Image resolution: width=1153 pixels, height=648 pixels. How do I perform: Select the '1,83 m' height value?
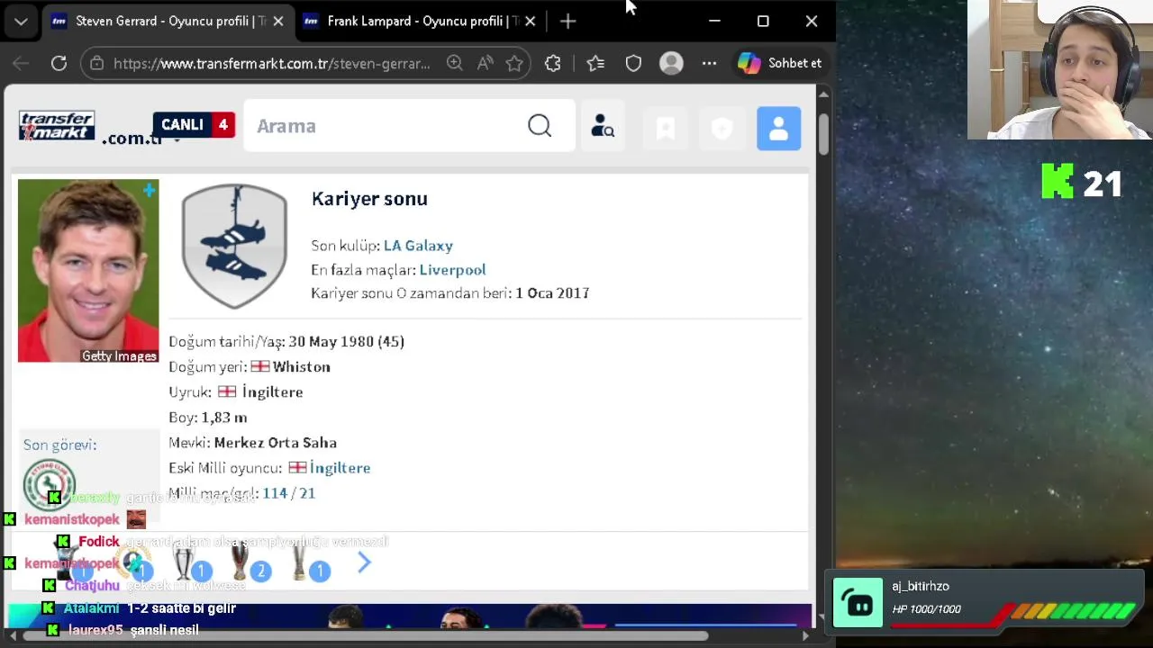click(x=224, y=418)
